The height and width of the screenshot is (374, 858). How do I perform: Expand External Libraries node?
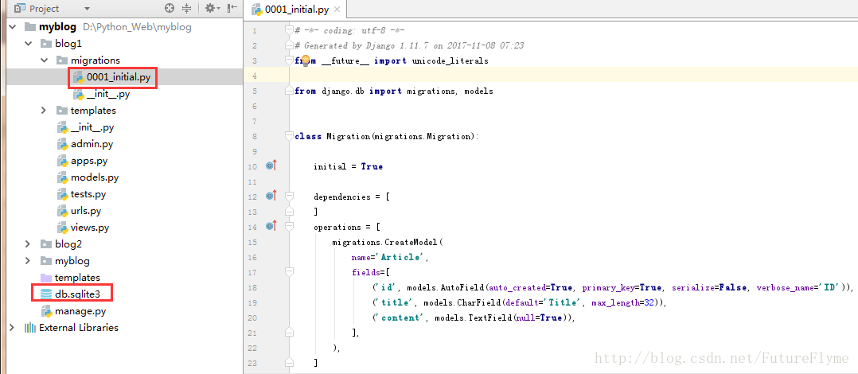12,328
